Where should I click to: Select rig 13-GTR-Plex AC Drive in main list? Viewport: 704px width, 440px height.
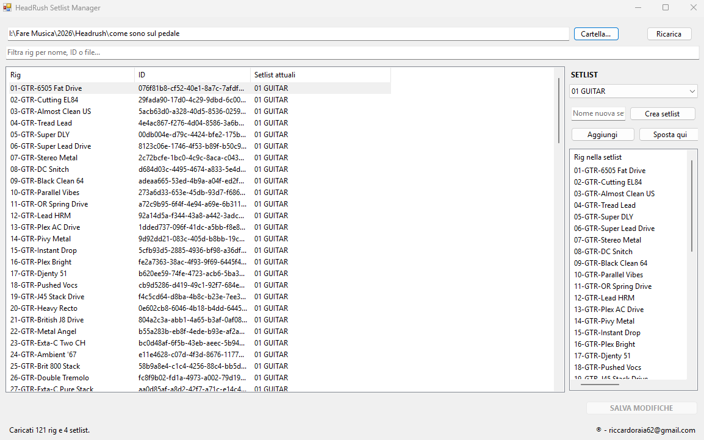pyautogui.click(x=45, y=227)
